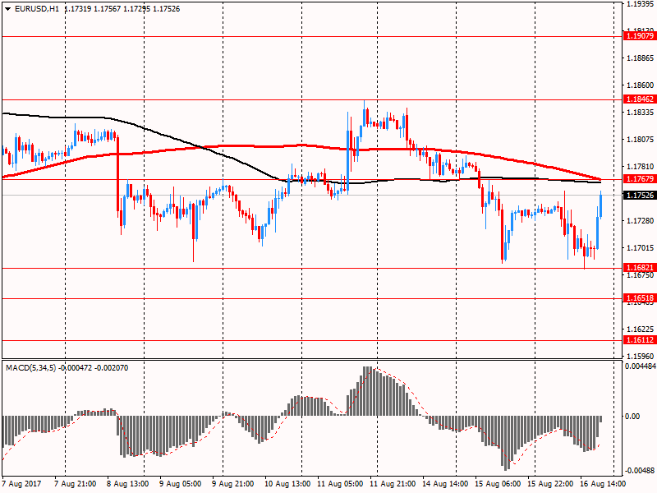Click the 11 Aug 05:00 time label
This screenshot has width=657, height=493.
click(x=340, y=484)
